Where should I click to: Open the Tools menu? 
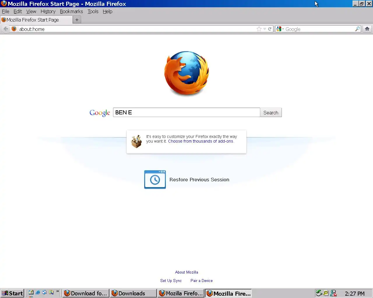(x=93, y=11)
